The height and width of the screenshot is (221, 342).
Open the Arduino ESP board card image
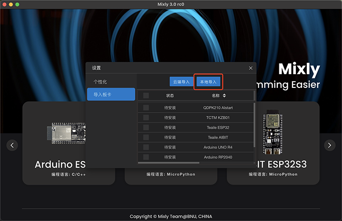(x=66, y=133)
